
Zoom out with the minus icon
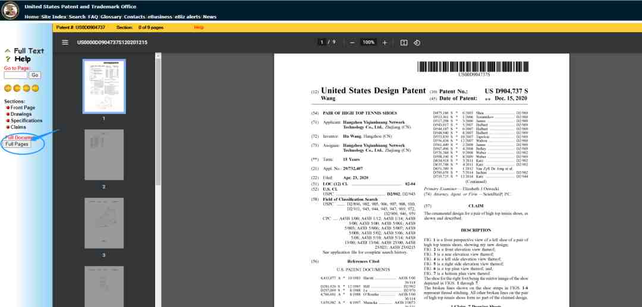point(352,43)
